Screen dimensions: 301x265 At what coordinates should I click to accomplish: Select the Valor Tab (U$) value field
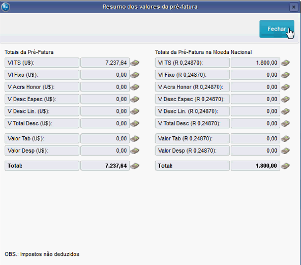[x=105, y=138]
